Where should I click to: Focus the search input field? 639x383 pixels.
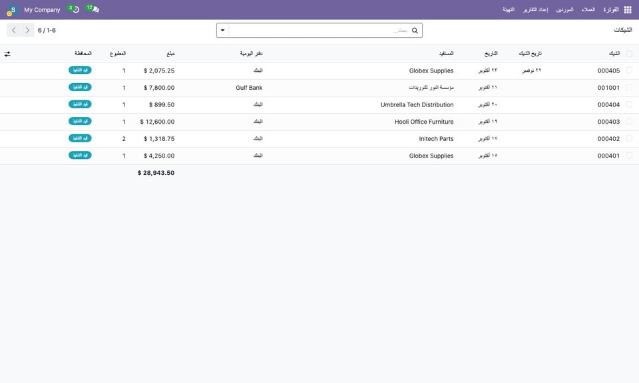[319, 31]
